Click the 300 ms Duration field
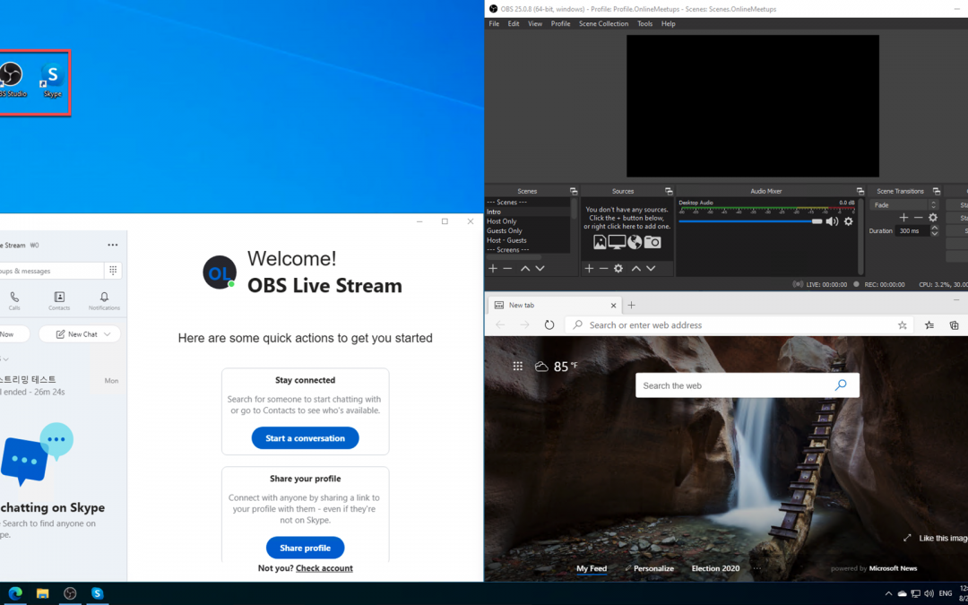968x605 pixels. point(912,231)
